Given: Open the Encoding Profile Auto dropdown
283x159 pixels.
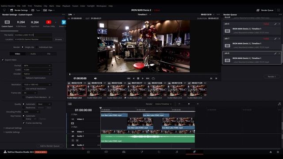Looking at the screenshot, I should [31, 112].
